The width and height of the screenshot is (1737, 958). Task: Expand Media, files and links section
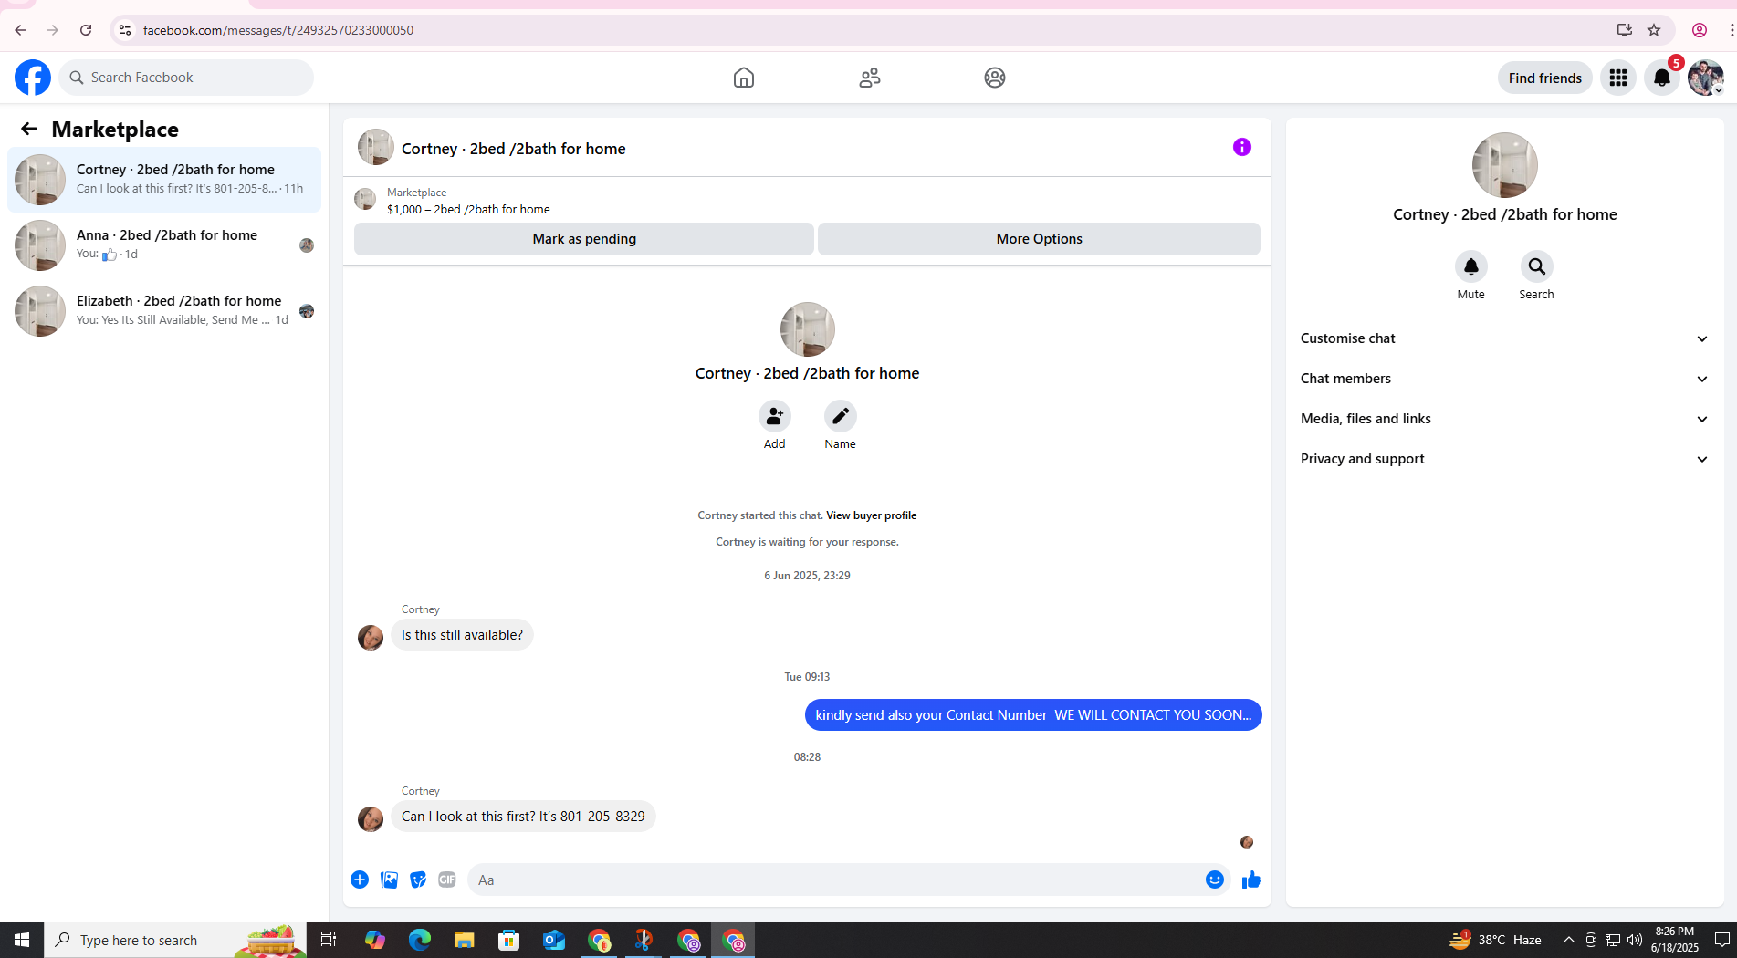[x=1504, y=419]
